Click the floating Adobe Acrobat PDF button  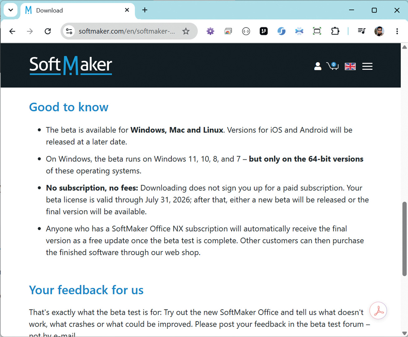coord(378,311)
